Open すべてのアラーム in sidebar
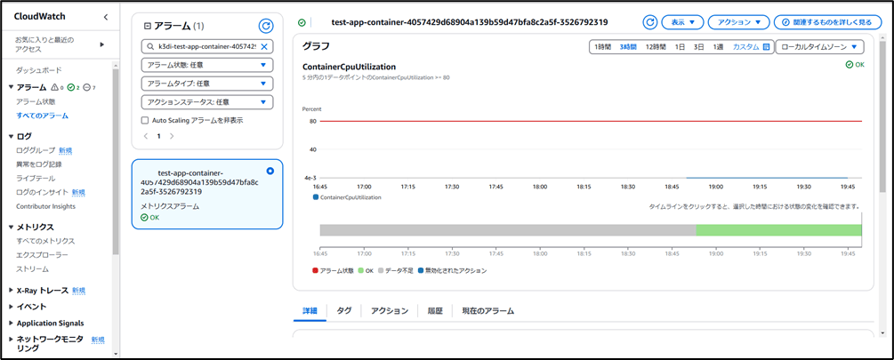This screenshot has width=894, height=360. (x=43, y=116)
